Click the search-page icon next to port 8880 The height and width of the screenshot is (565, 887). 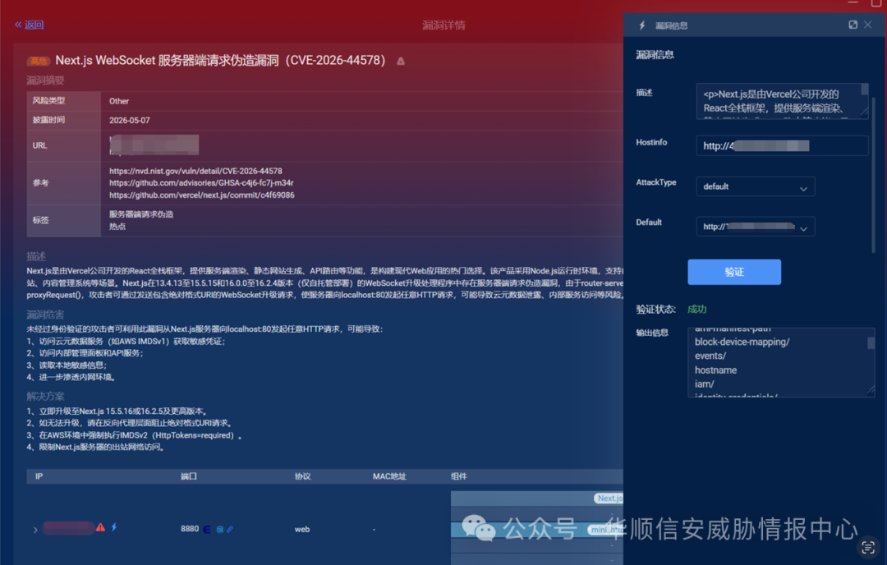pos(219,530)
